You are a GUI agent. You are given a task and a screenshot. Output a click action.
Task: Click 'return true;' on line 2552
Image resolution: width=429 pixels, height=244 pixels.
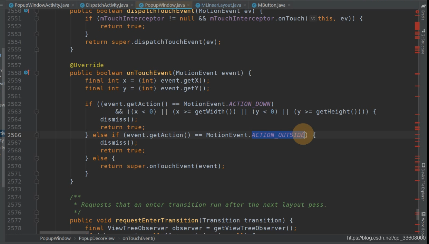123,26
